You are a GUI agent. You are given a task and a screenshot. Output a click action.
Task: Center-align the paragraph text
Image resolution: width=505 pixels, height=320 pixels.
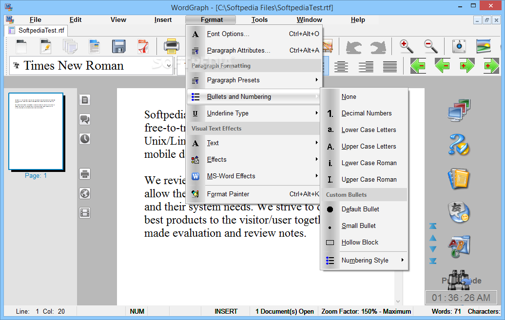point(341,66)
